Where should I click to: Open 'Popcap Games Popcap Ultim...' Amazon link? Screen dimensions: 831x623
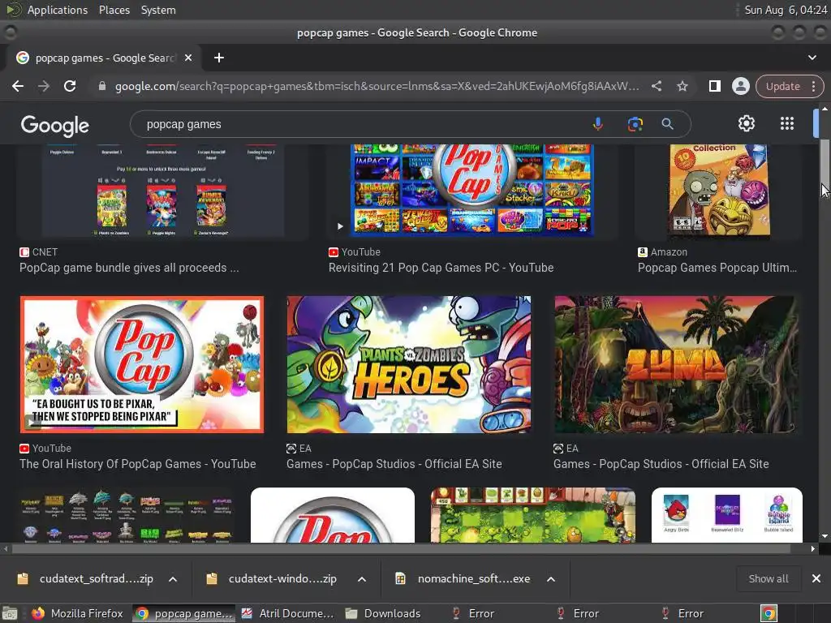coord(717,268)
